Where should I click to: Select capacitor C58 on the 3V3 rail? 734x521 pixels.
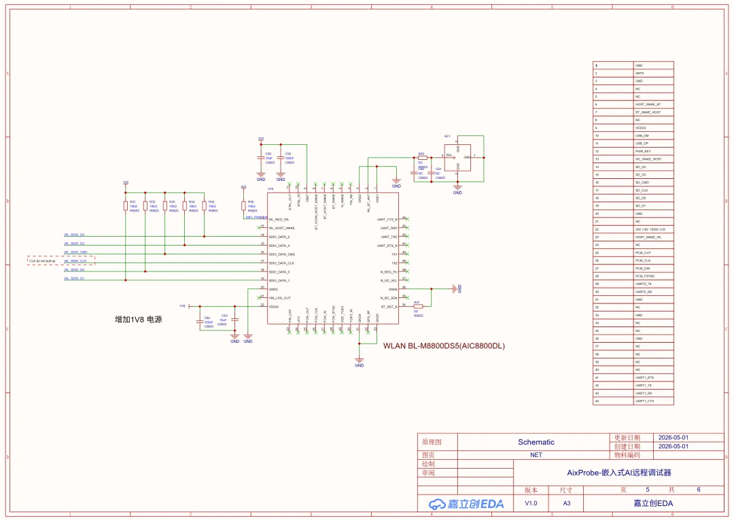point(261,158)
